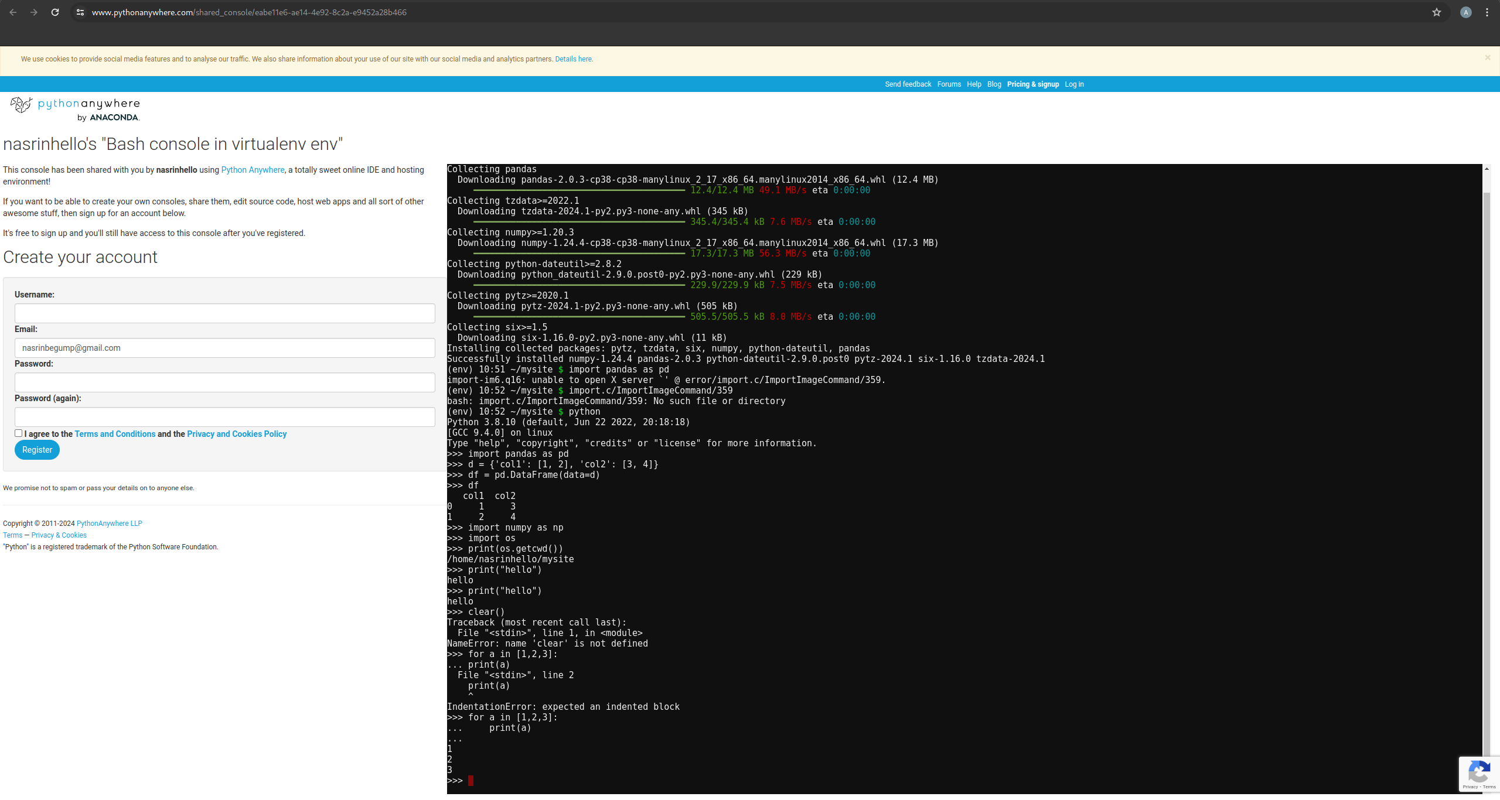Click the browser back arrow
Screen dimensions: 1500x800
pos(13,12)
